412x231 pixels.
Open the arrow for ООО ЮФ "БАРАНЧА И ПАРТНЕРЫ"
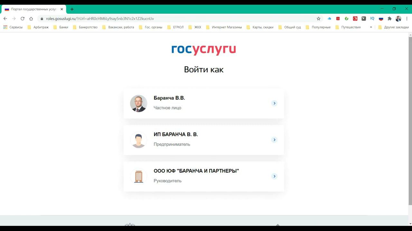coord(274,176)
